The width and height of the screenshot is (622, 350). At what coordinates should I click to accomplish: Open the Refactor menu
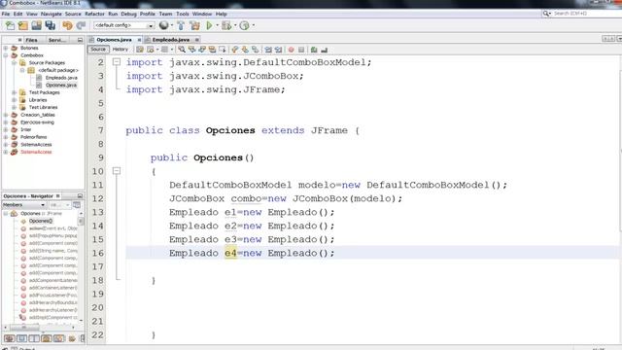(x=95, y=14)
